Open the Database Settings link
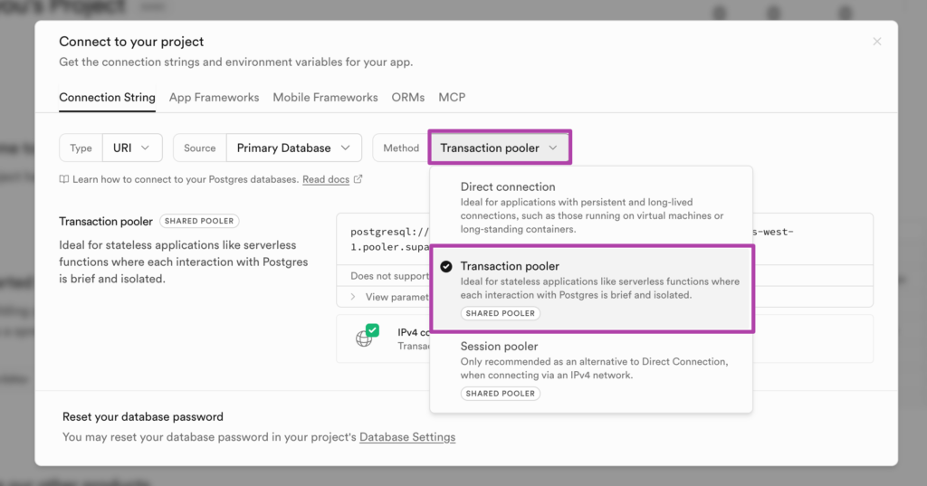The height and width of the screenshot is (486, 927). pyautogui.click(x=407, y=437)
